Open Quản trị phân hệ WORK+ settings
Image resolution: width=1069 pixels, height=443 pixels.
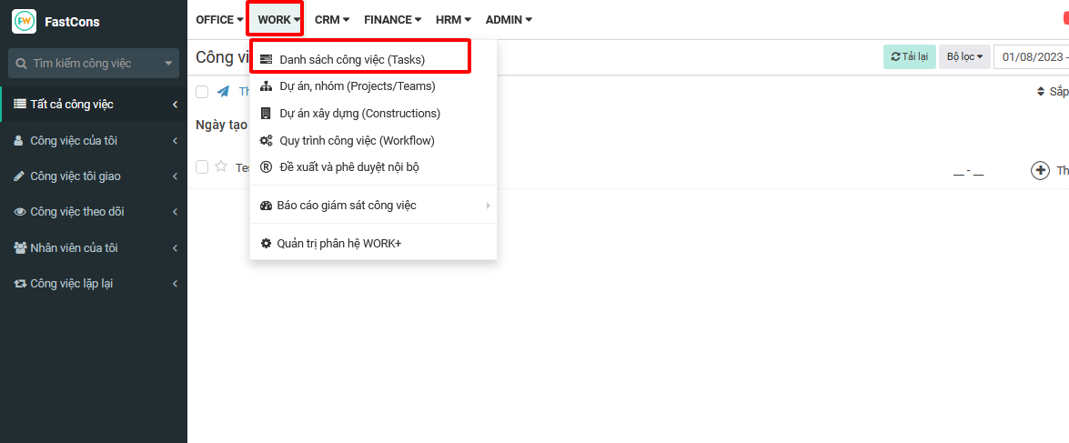338,243
